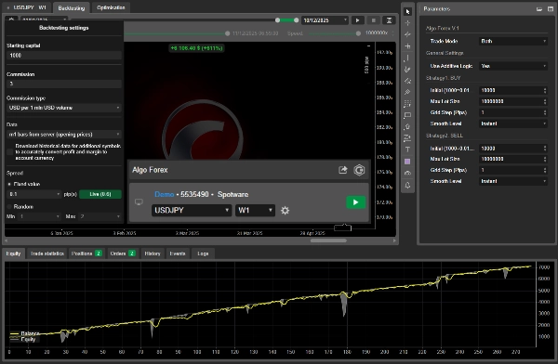Select the equidistant channel drawing tool
The image size is (558, 364).
coord(408,81)
